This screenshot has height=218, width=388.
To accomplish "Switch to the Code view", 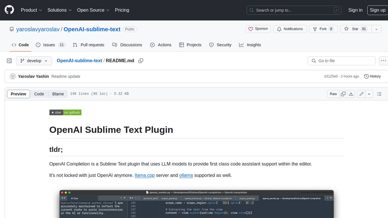I will pyautogui.click(x=39, y=94).
